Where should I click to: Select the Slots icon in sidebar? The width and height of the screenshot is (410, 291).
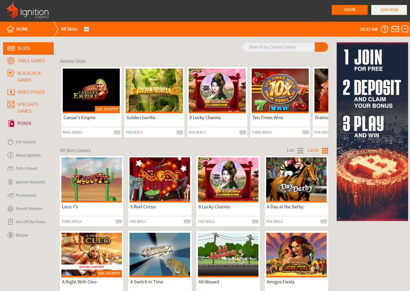point(11,48)
